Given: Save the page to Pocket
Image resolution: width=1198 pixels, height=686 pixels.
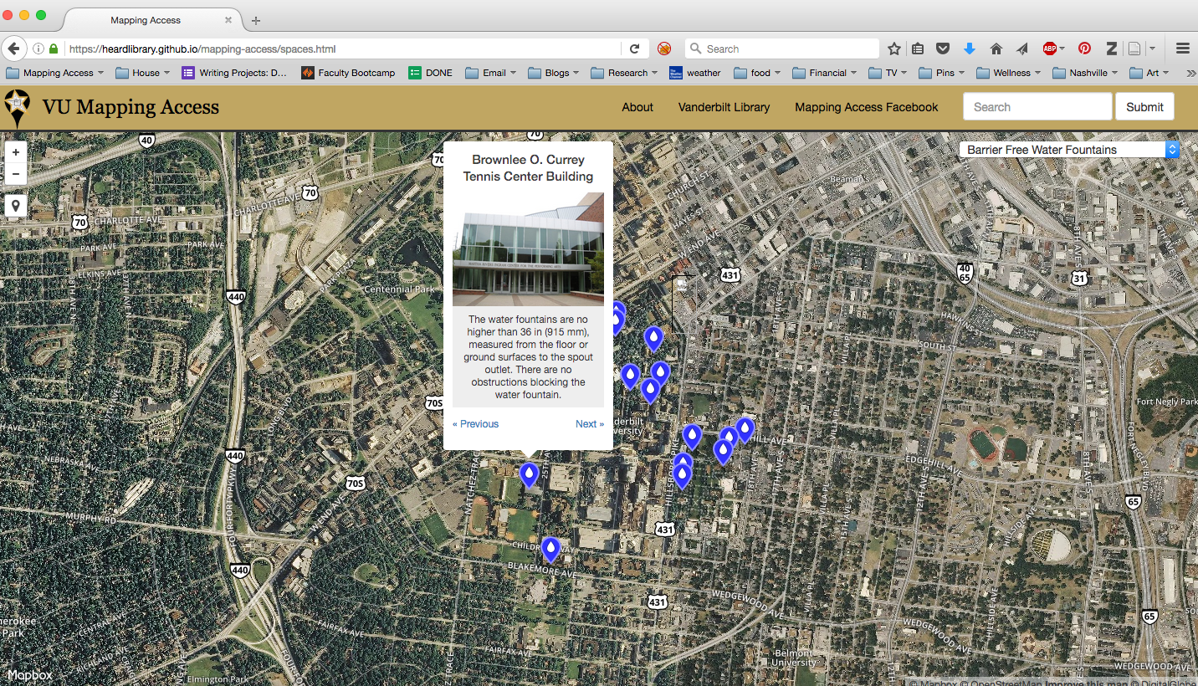Looking at the screenshot, I should click(x=943, y=49).
